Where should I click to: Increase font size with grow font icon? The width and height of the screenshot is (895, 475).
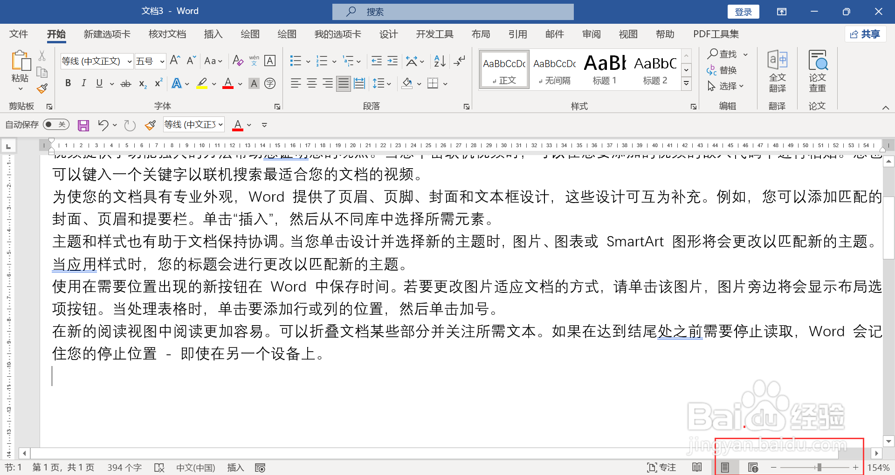coord(175,61)
